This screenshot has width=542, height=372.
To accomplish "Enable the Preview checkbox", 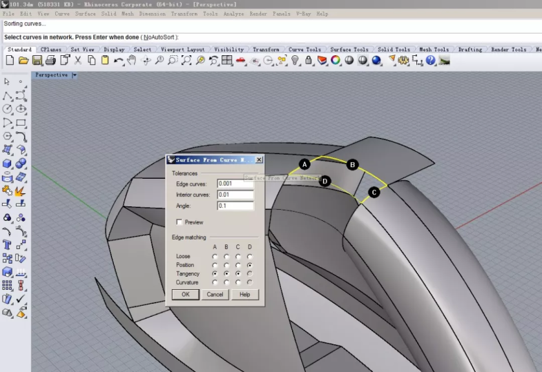I will [x=180, y=222].
